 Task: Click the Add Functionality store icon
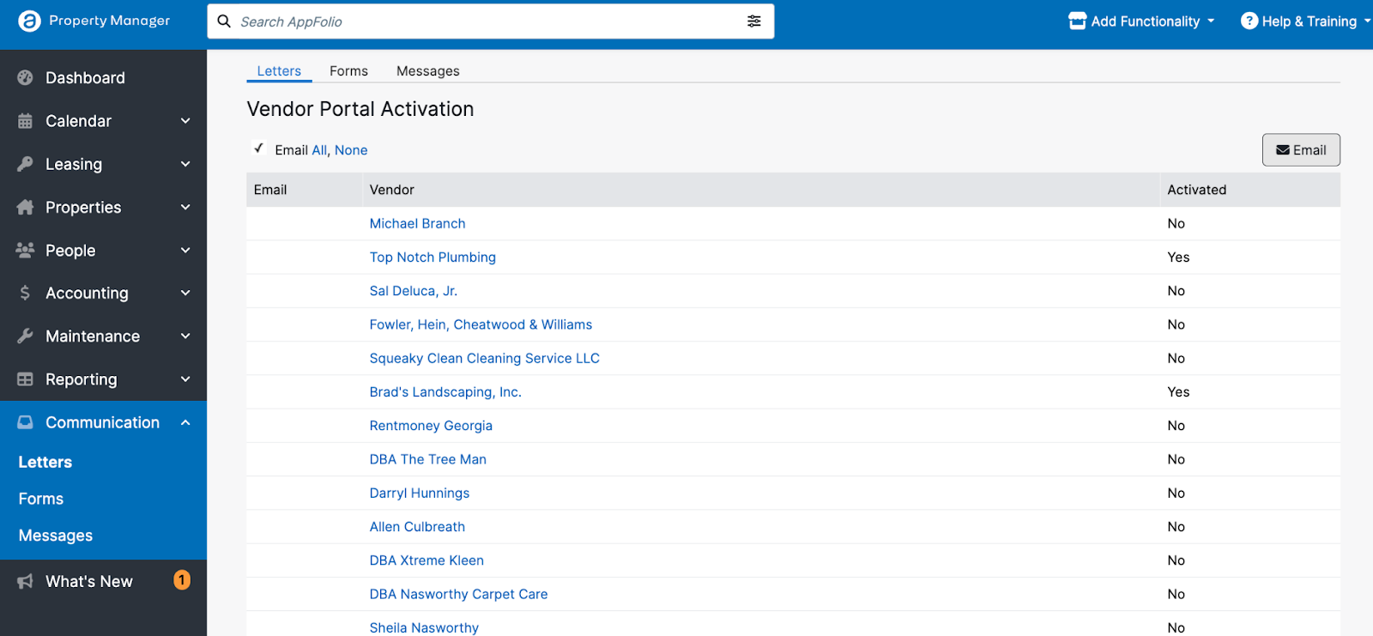tap(1077, 21)
